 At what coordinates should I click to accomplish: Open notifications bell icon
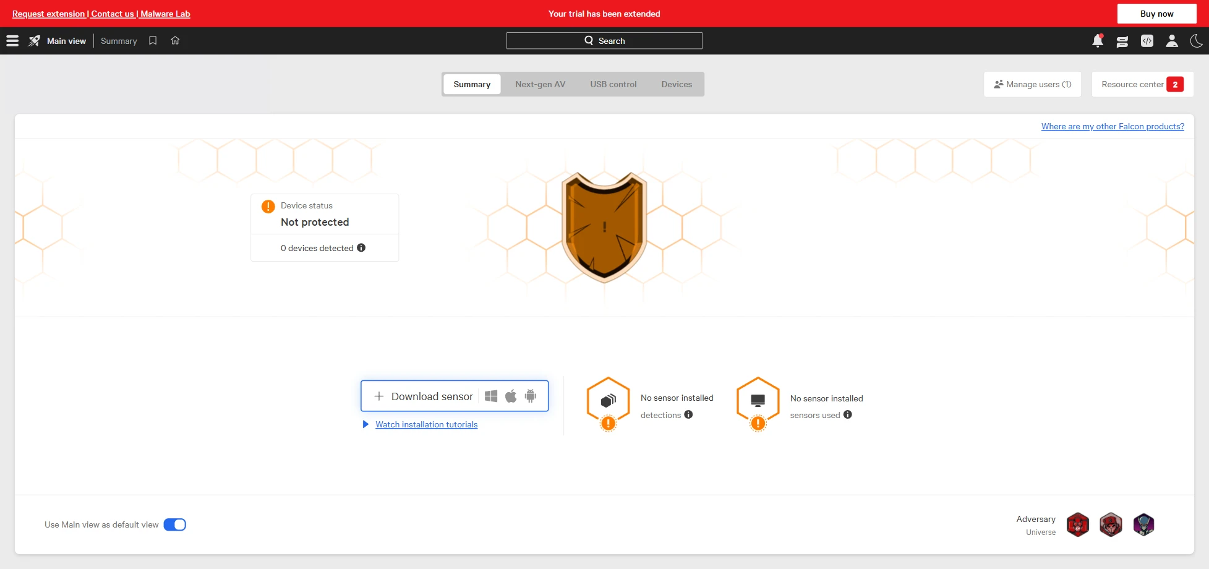(1098, 41)
